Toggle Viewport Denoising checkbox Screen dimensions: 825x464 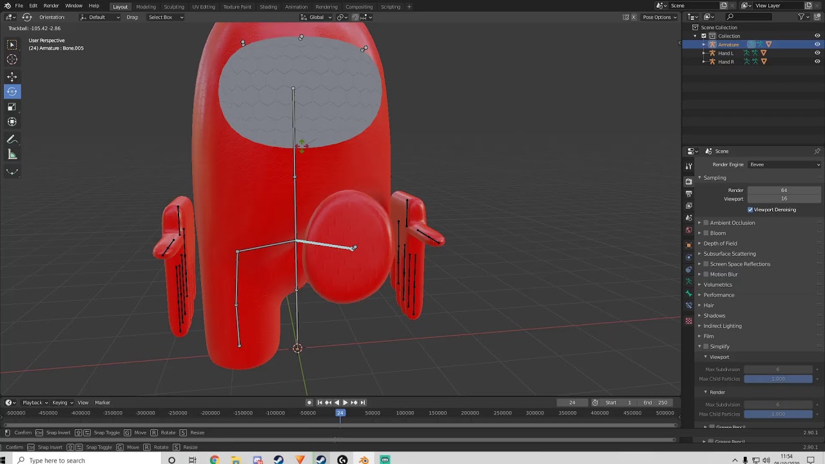tap(750, 209)
